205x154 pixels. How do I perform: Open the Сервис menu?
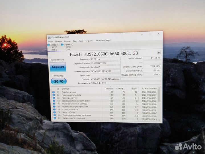pyautogui.click(x=67, y=41)
